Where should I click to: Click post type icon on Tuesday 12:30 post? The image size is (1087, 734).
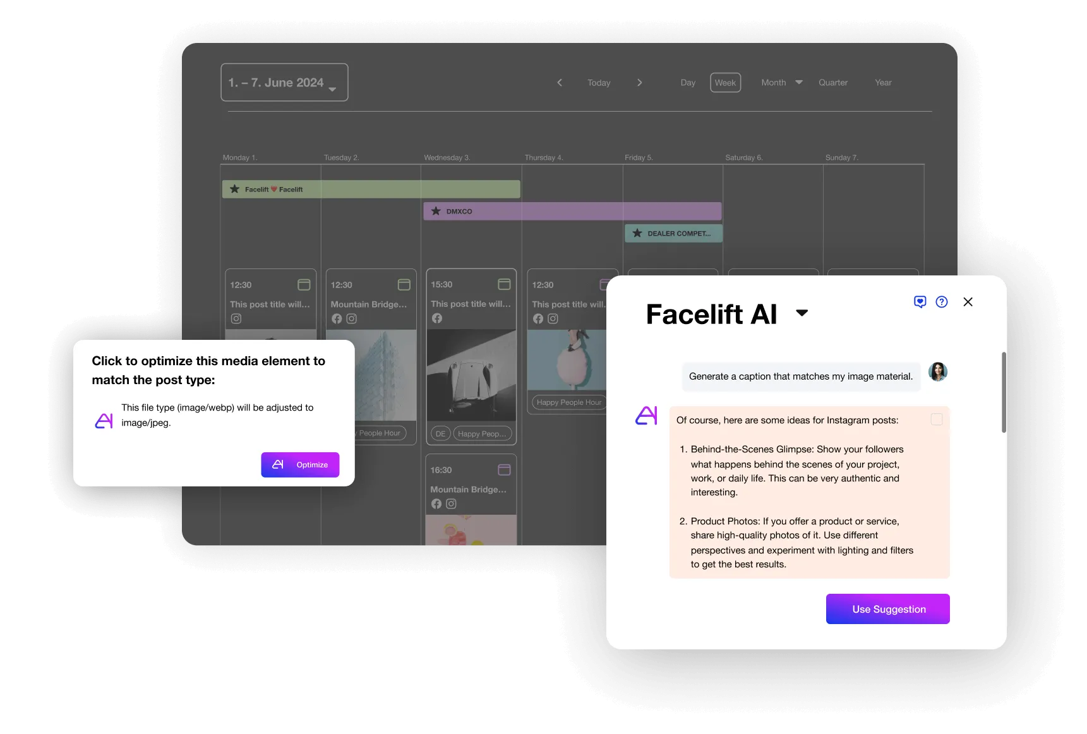pyautogui.click(x=404, y=285)
